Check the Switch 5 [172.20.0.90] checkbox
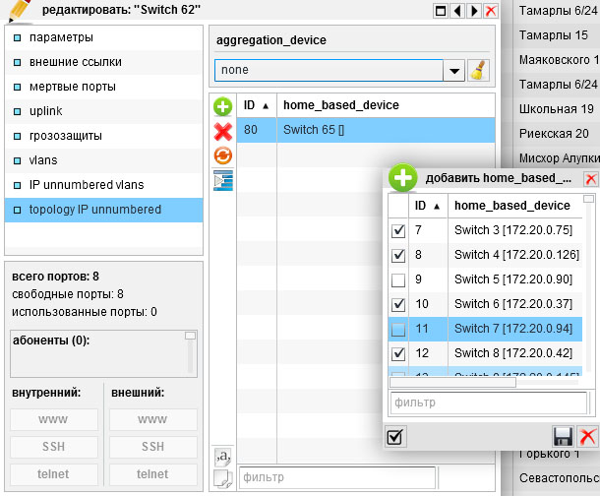Viewport: 600px width, 496px height. (398, 280)
